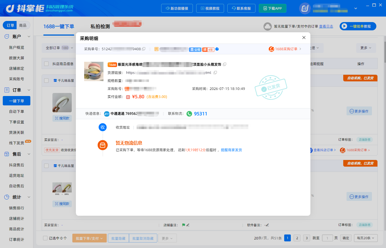Click the 跳至 page number input field

[x=328, y=238]
